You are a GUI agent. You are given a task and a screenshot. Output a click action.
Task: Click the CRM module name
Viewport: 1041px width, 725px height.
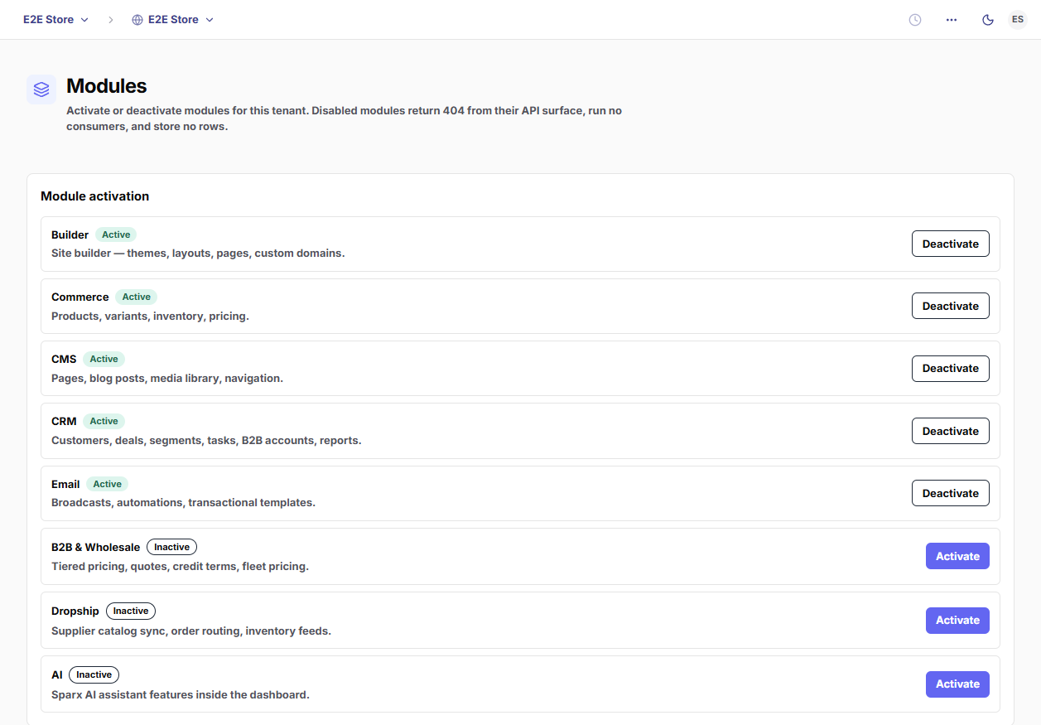[64, 422]
